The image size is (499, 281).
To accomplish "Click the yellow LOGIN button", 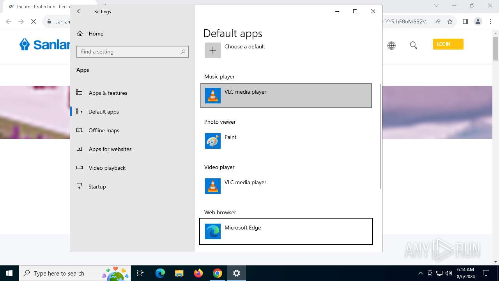I will click(448, 44).
